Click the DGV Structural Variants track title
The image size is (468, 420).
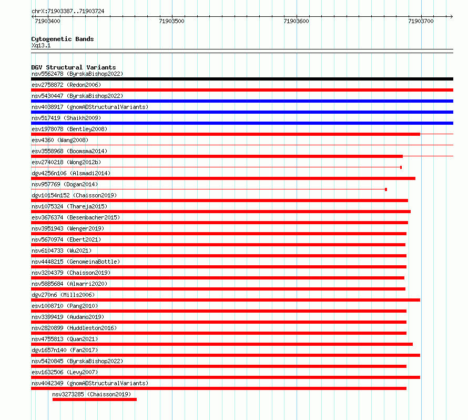pos(74,67)
